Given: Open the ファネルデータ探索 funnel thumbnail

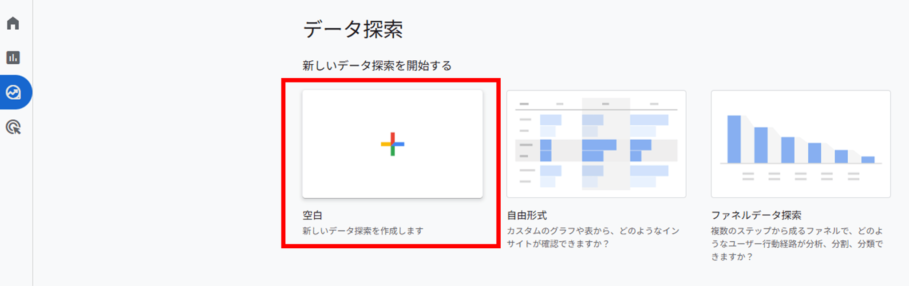Looking at the screenshot, I should (x=801, y=144).
